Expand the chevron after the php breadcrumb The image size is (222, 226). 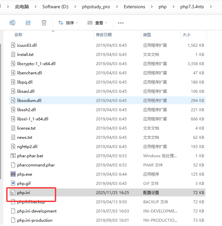[173, 7]
